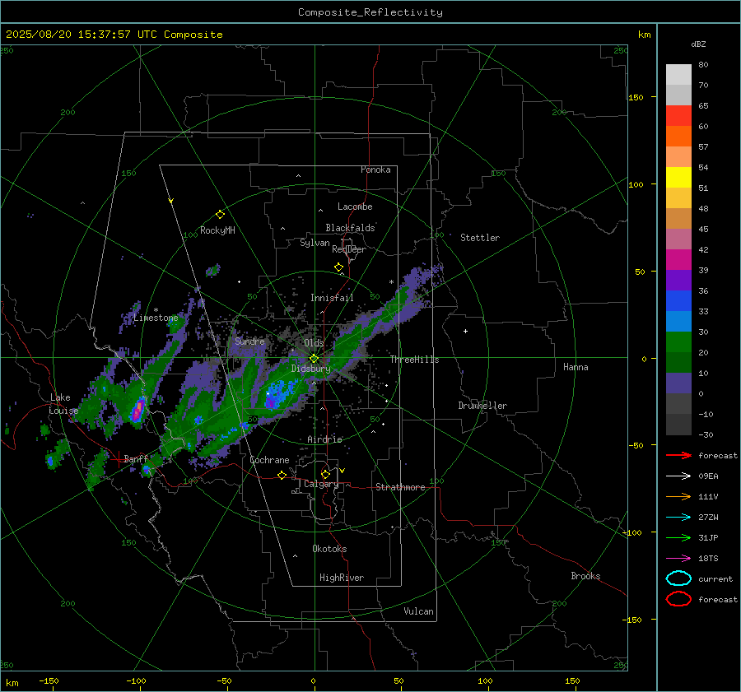
Task: Click the Drumheller city label
Action: [x=482, y=406]
